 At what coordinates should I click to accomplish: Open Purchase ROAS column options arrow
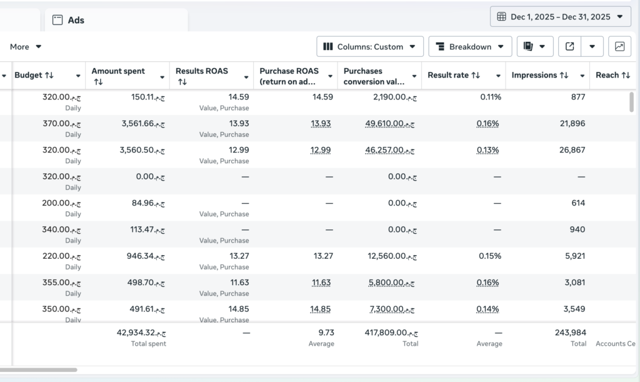pyautogui.click(x=330, y=76)
